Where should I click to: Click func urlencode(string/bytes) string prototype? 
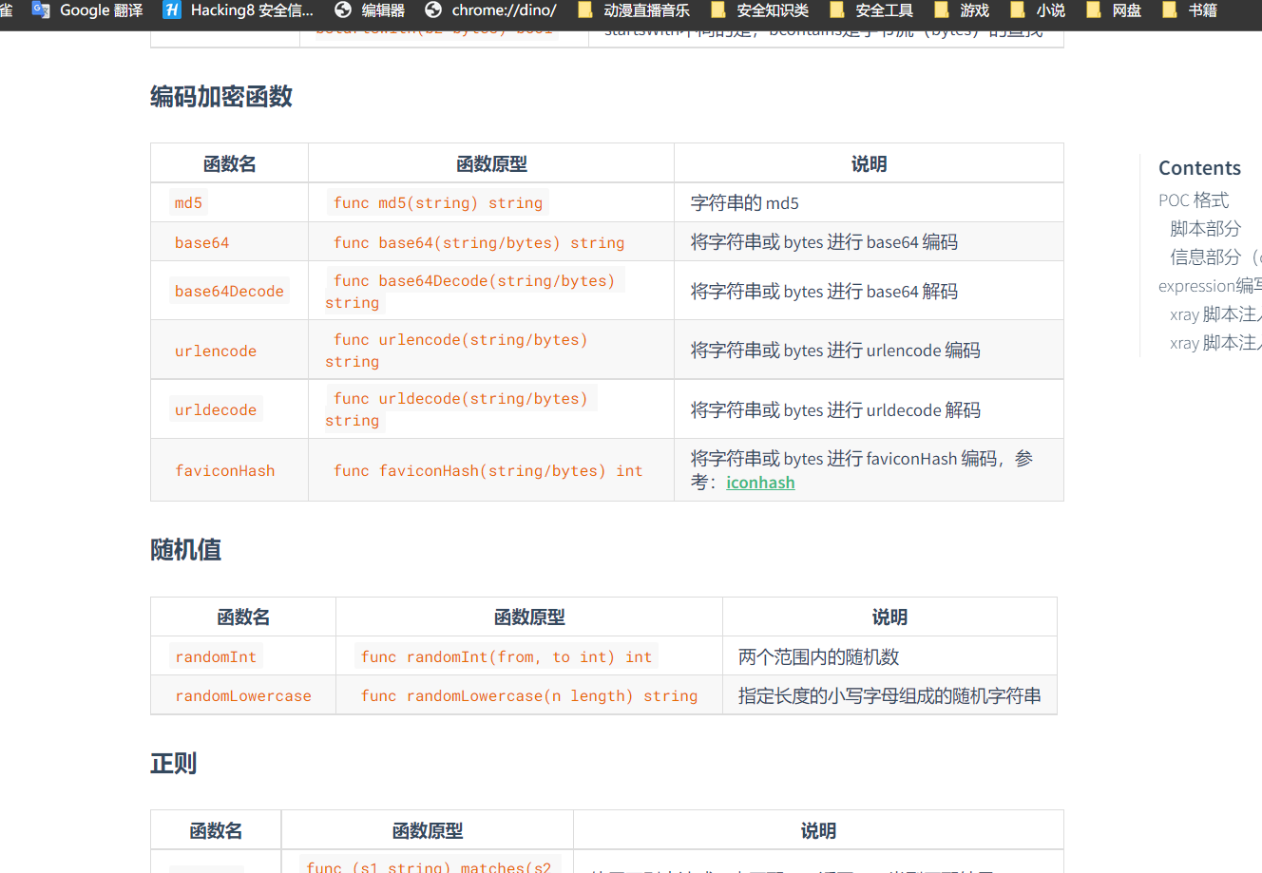click(x=461, y=351)
